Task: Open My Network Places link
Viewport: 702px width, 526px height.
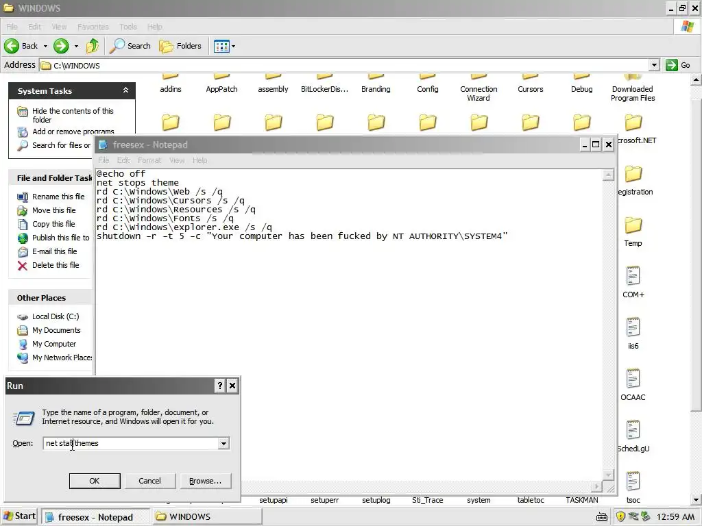Action: click(54, 358)
